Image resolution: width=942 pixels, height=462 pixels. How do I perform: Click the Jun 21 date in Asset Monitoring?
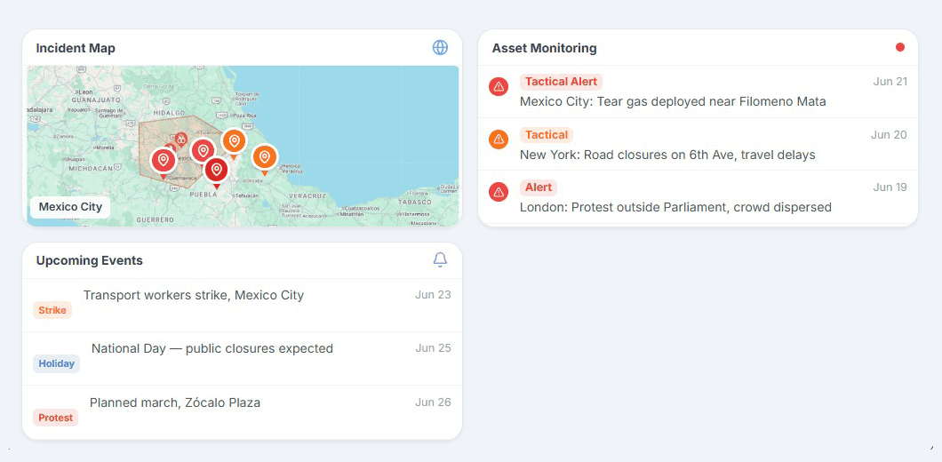890,82
